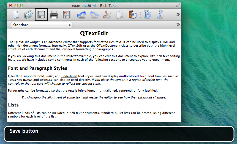Print the document using the printer icon
The width and height of the screenshot is (237, 144).
(54, 15)
